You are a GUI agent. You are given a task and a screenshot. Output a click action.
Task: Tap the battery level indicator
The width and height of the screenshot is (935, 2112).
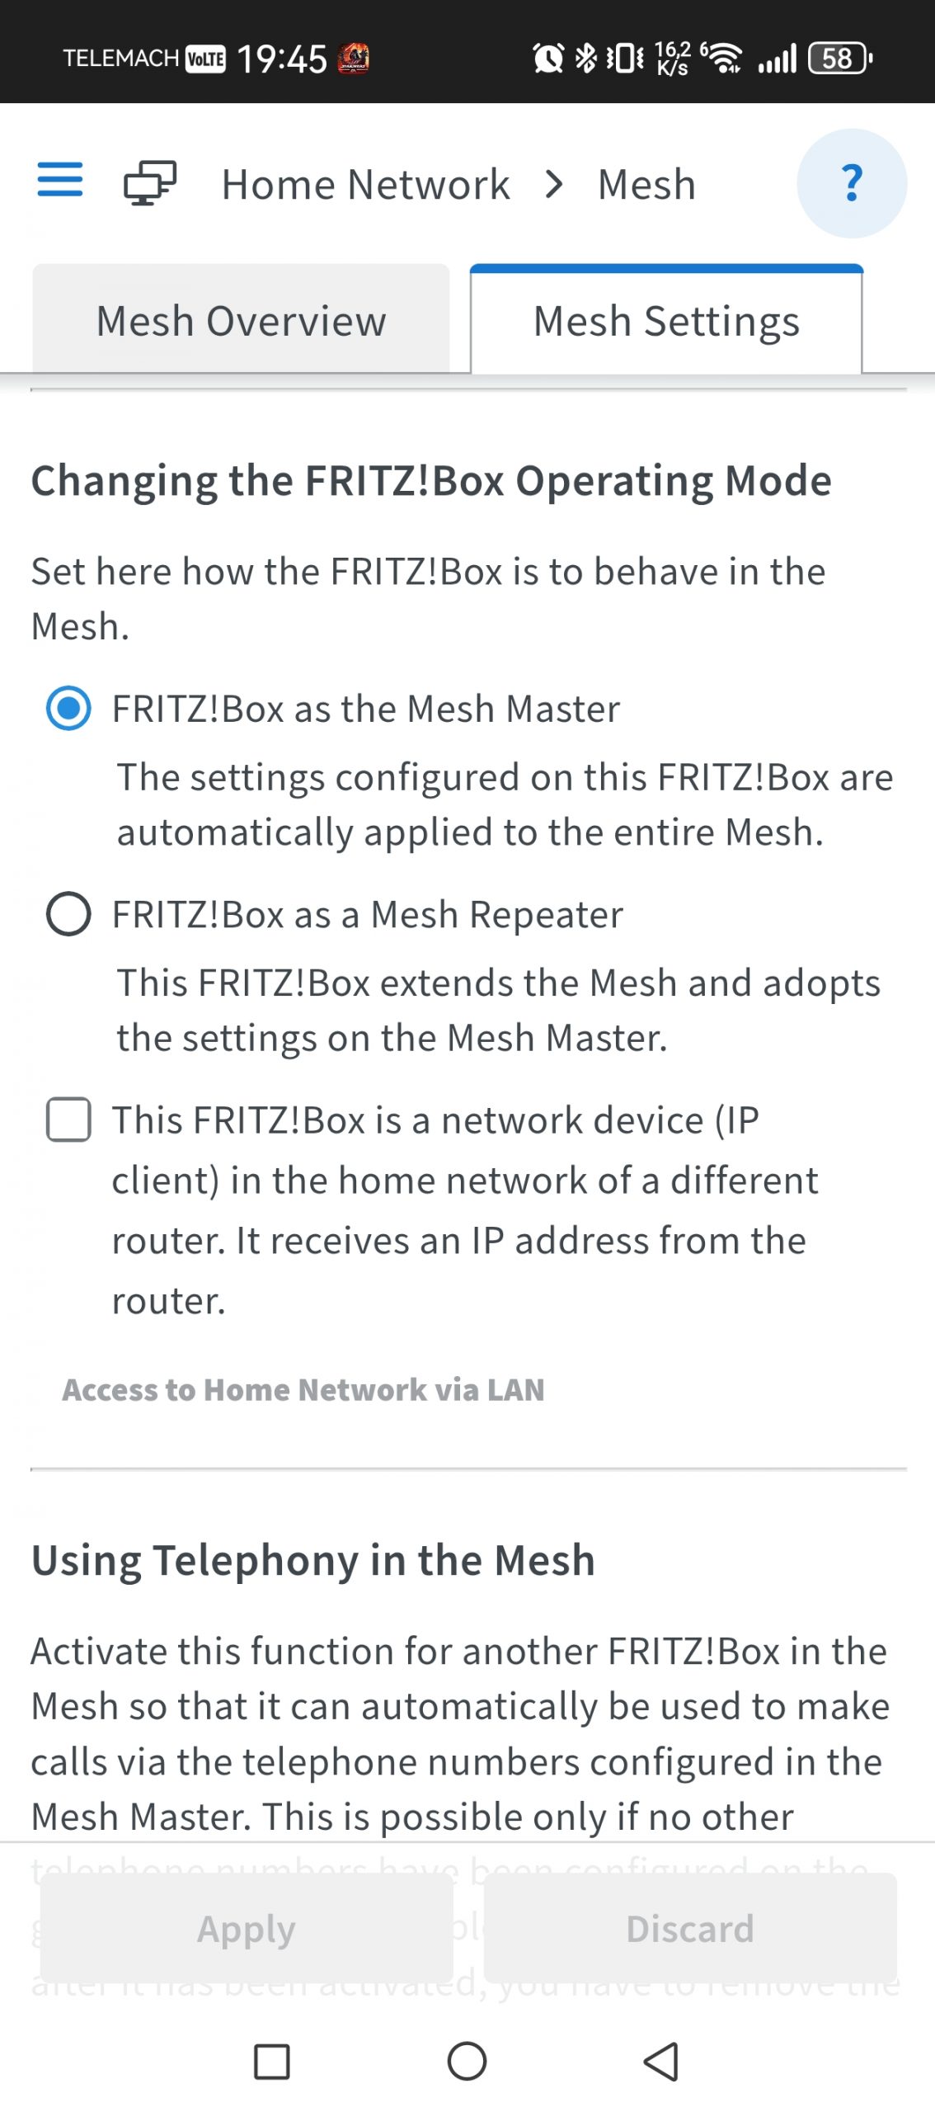(839, 58)
